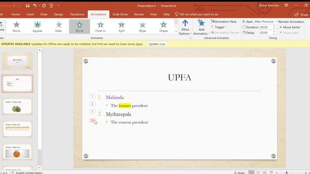Screen dimensions: 310x174
Task: Apply the None animation effect
Action: coord(16,27)
